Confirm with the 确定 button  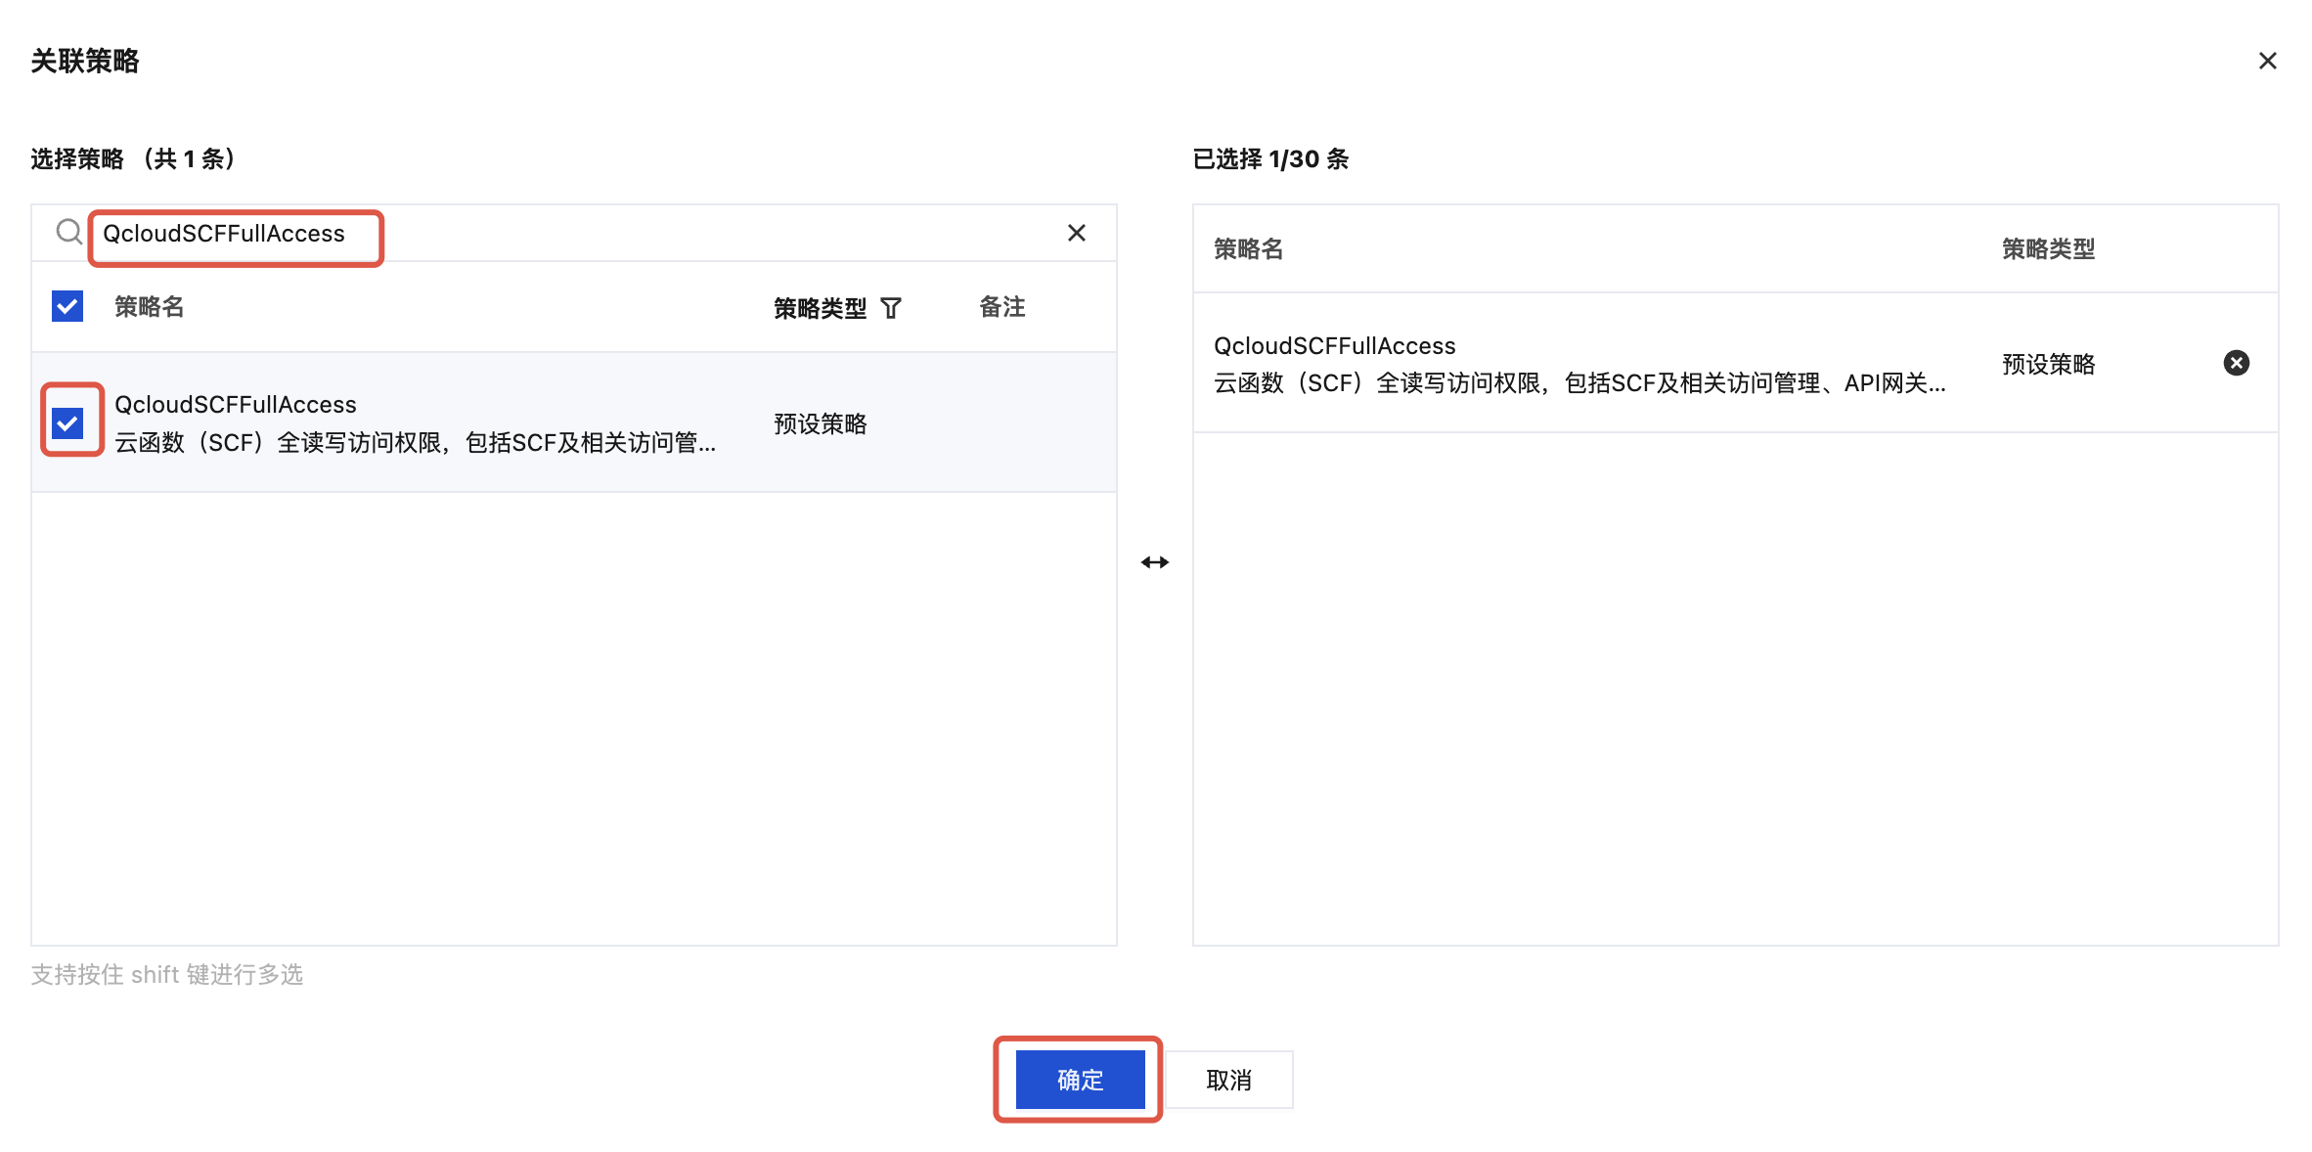[1080, 1080]
